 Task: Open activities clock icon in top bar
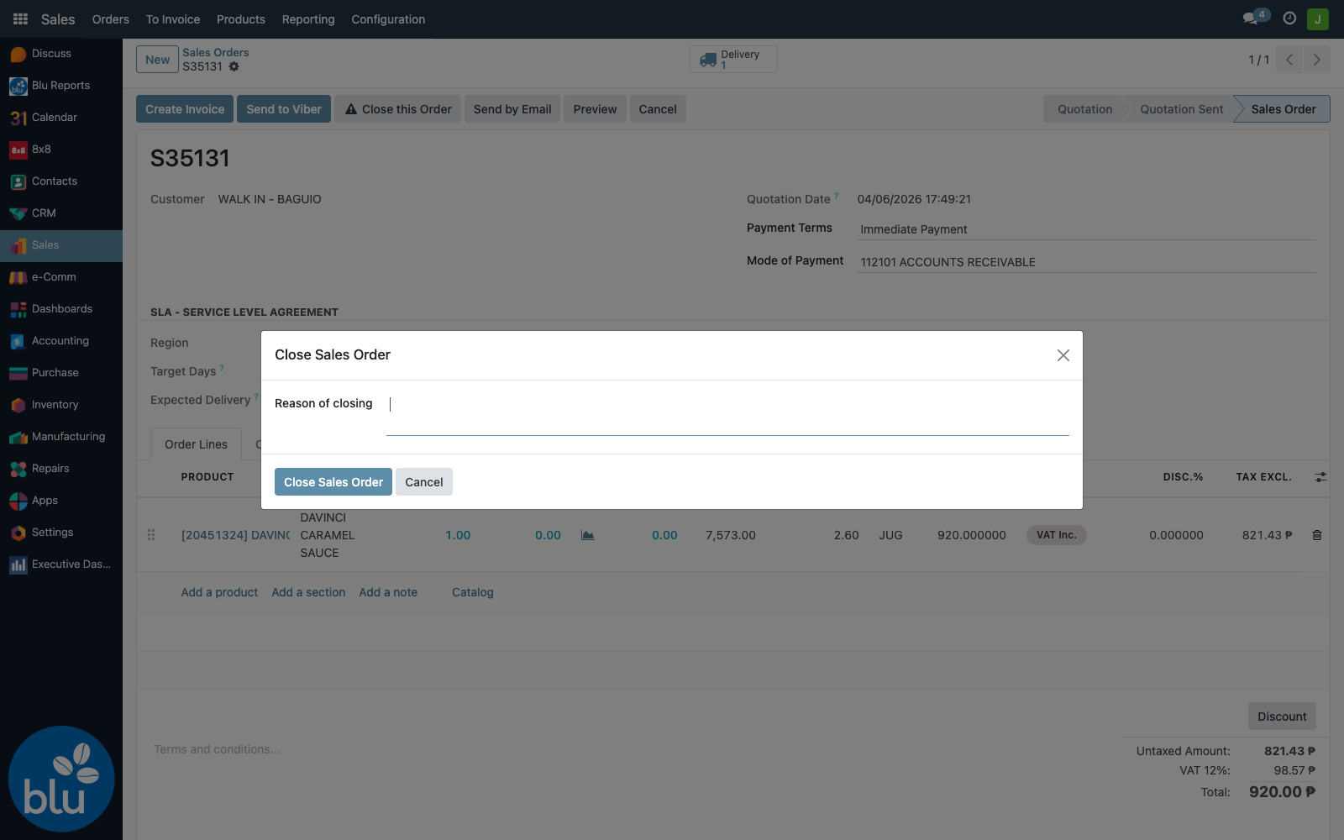point(1289,18)
